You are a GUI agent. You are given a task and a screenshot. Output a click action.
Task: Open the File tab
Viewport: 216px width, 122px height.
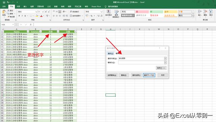coord(4,6)
